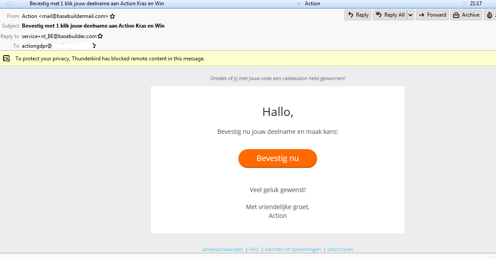
Task: Click the Junk flame icon button
Action: (x=489, y=15)
